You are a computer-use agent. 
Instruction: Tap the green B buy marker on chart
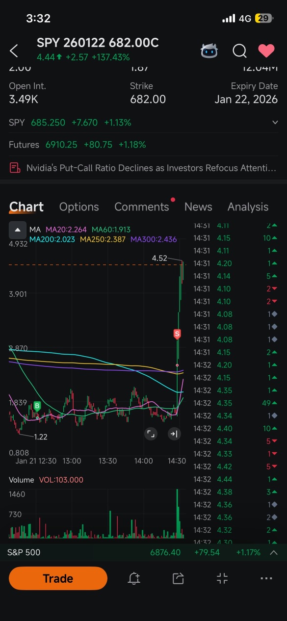click(37, 406)
